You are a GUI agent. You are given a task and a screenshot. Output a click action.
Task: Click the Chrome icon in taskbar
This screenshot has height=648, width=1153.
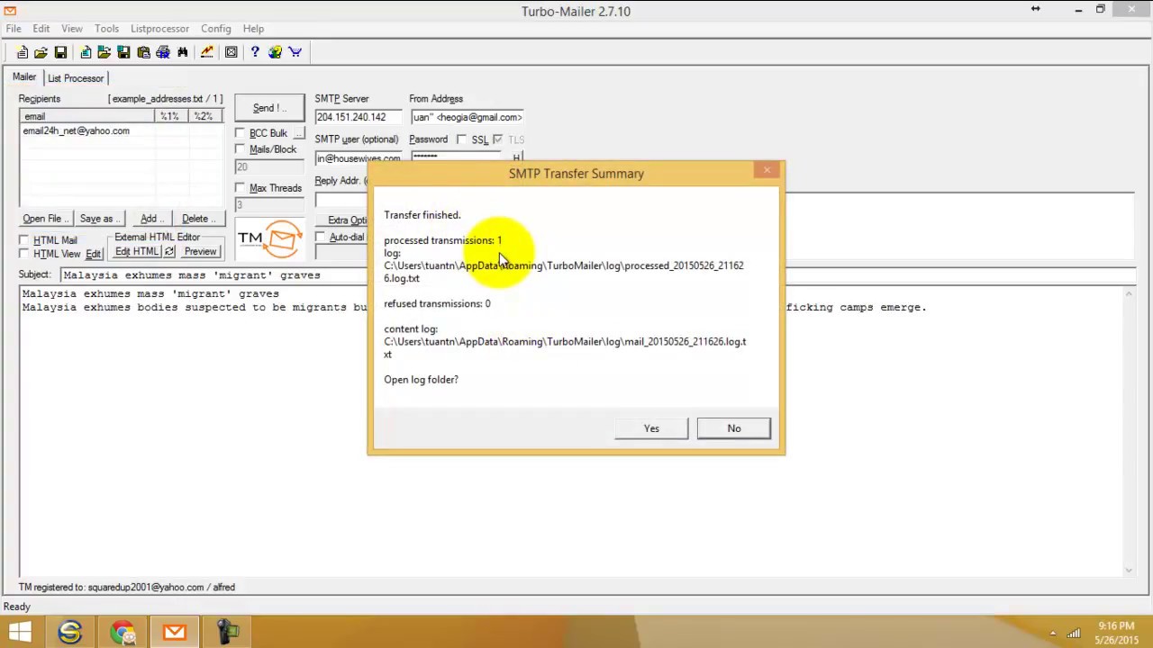(x=123, y=632)
